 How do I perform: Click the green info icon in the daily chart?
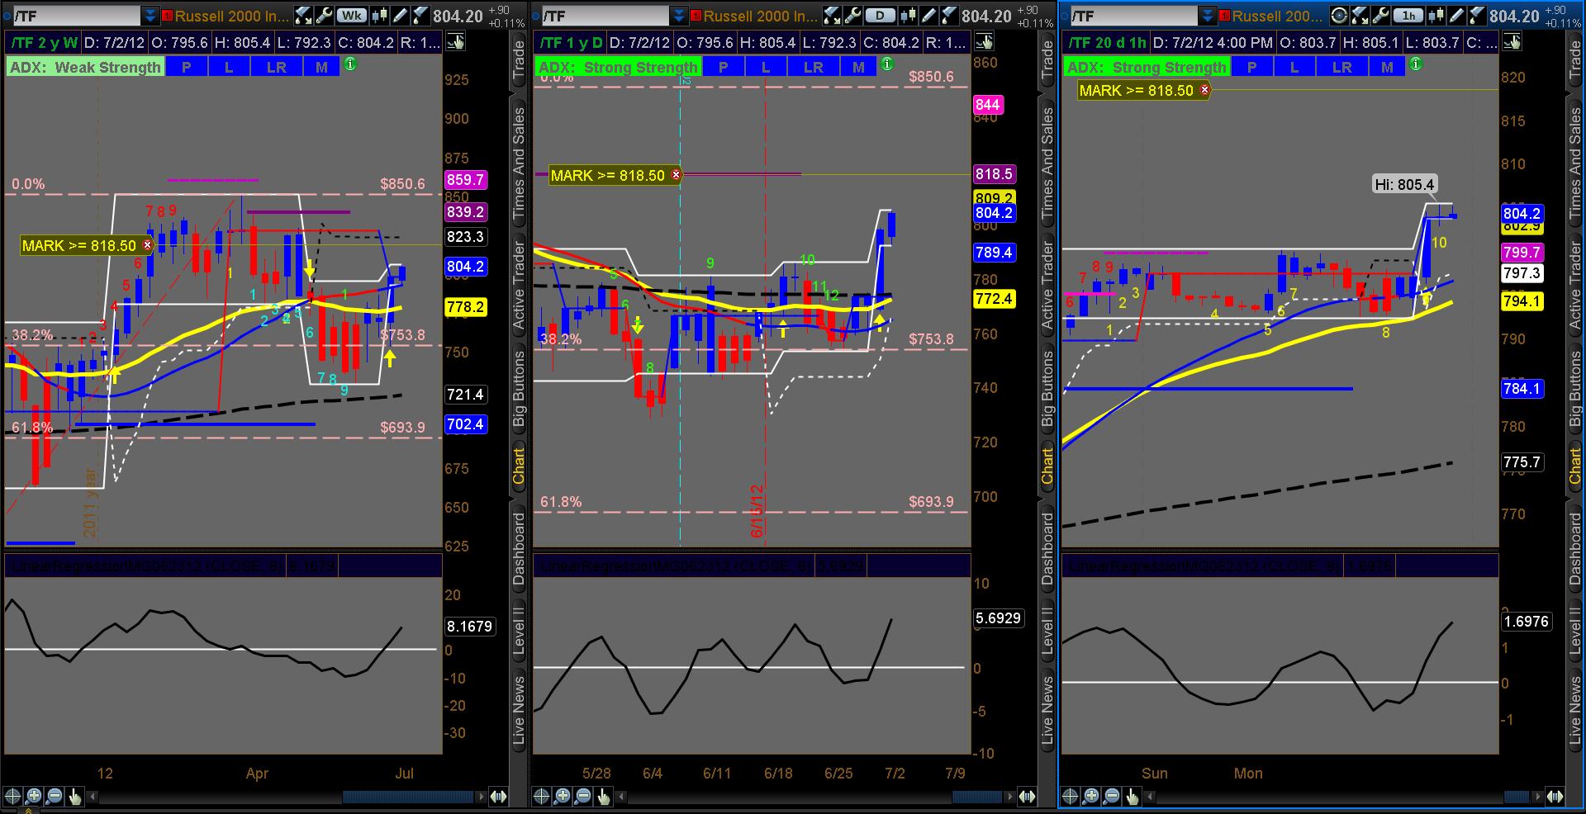[x=887, y=64]
